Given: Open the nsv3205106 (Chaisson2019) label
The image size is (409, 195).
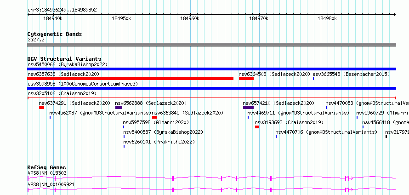Looking at the screenshot, I should pos(62,93).
